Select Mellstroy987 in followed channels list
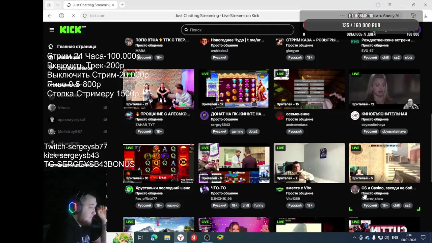The width and height of the screenshot is (432, 243). [78, 131]
